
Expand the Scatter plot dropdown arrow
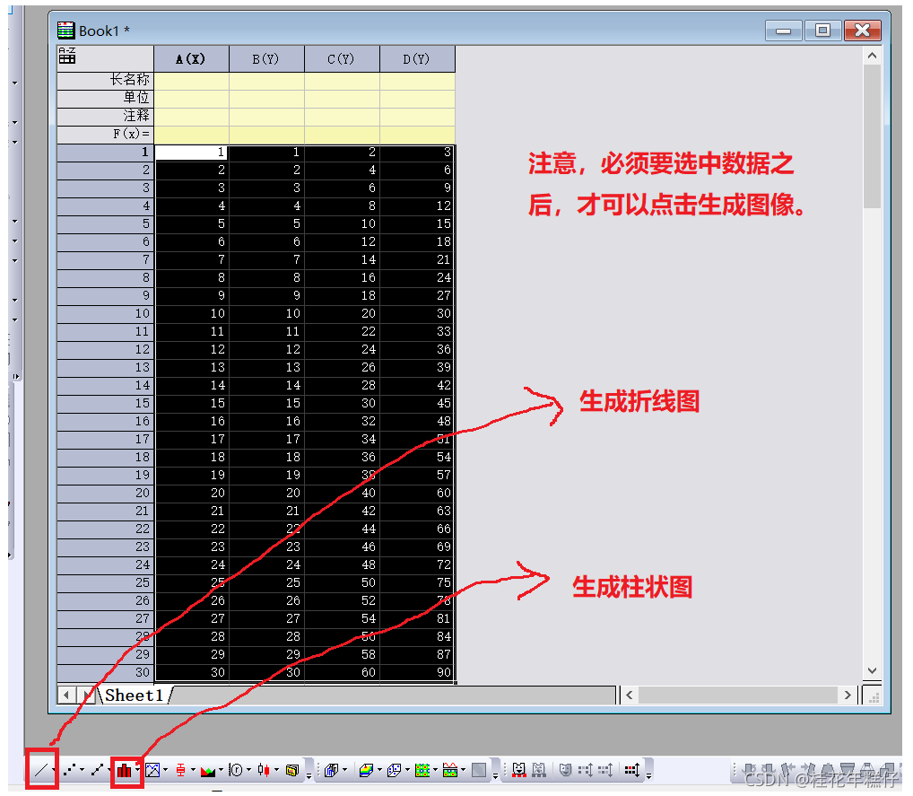(83, 770)
